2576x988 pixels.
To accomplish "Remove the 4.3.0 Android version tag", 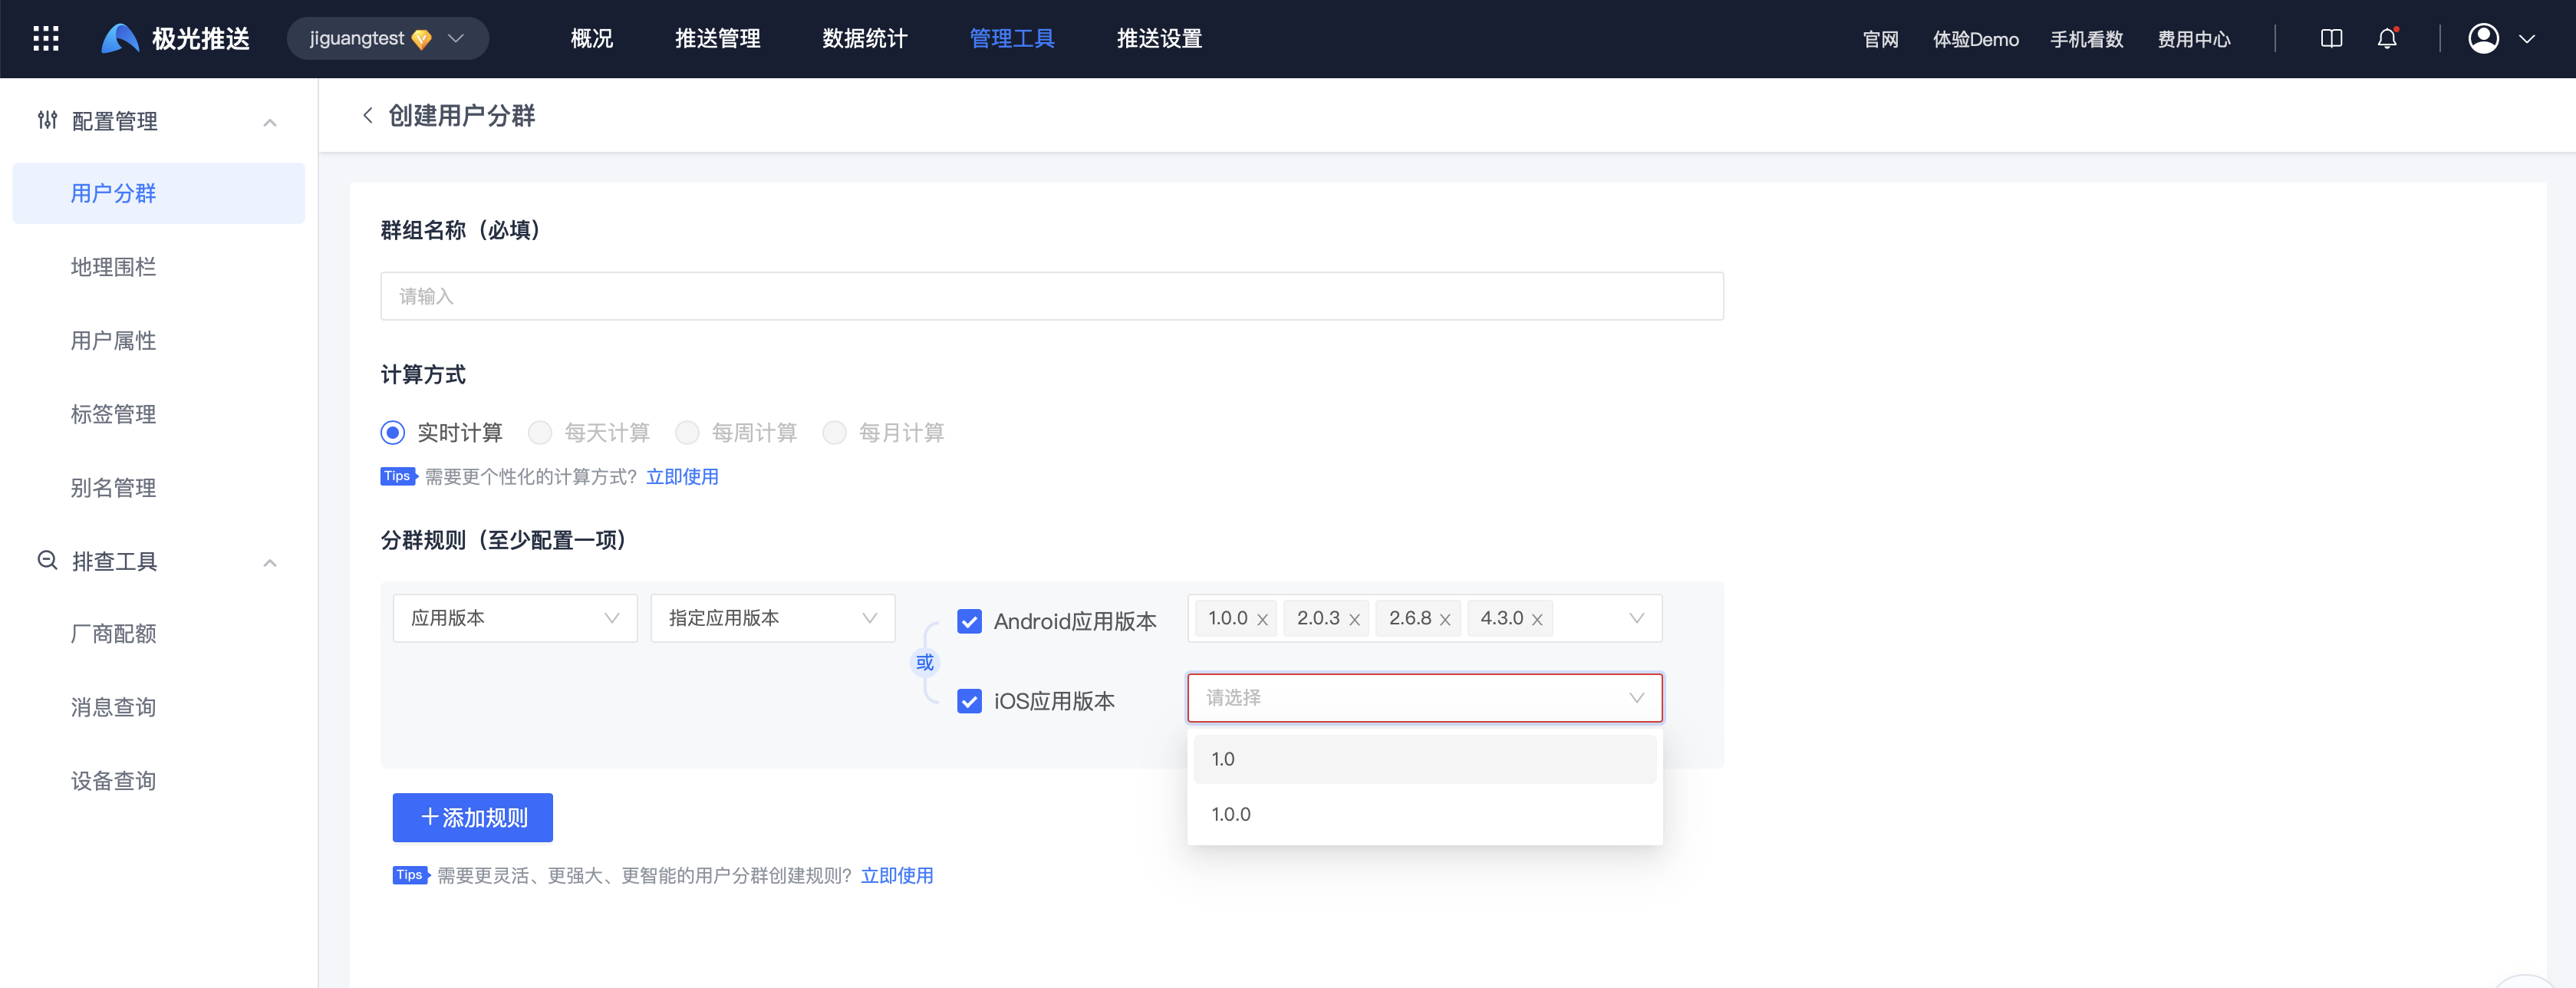I will tap(1537, 620).
